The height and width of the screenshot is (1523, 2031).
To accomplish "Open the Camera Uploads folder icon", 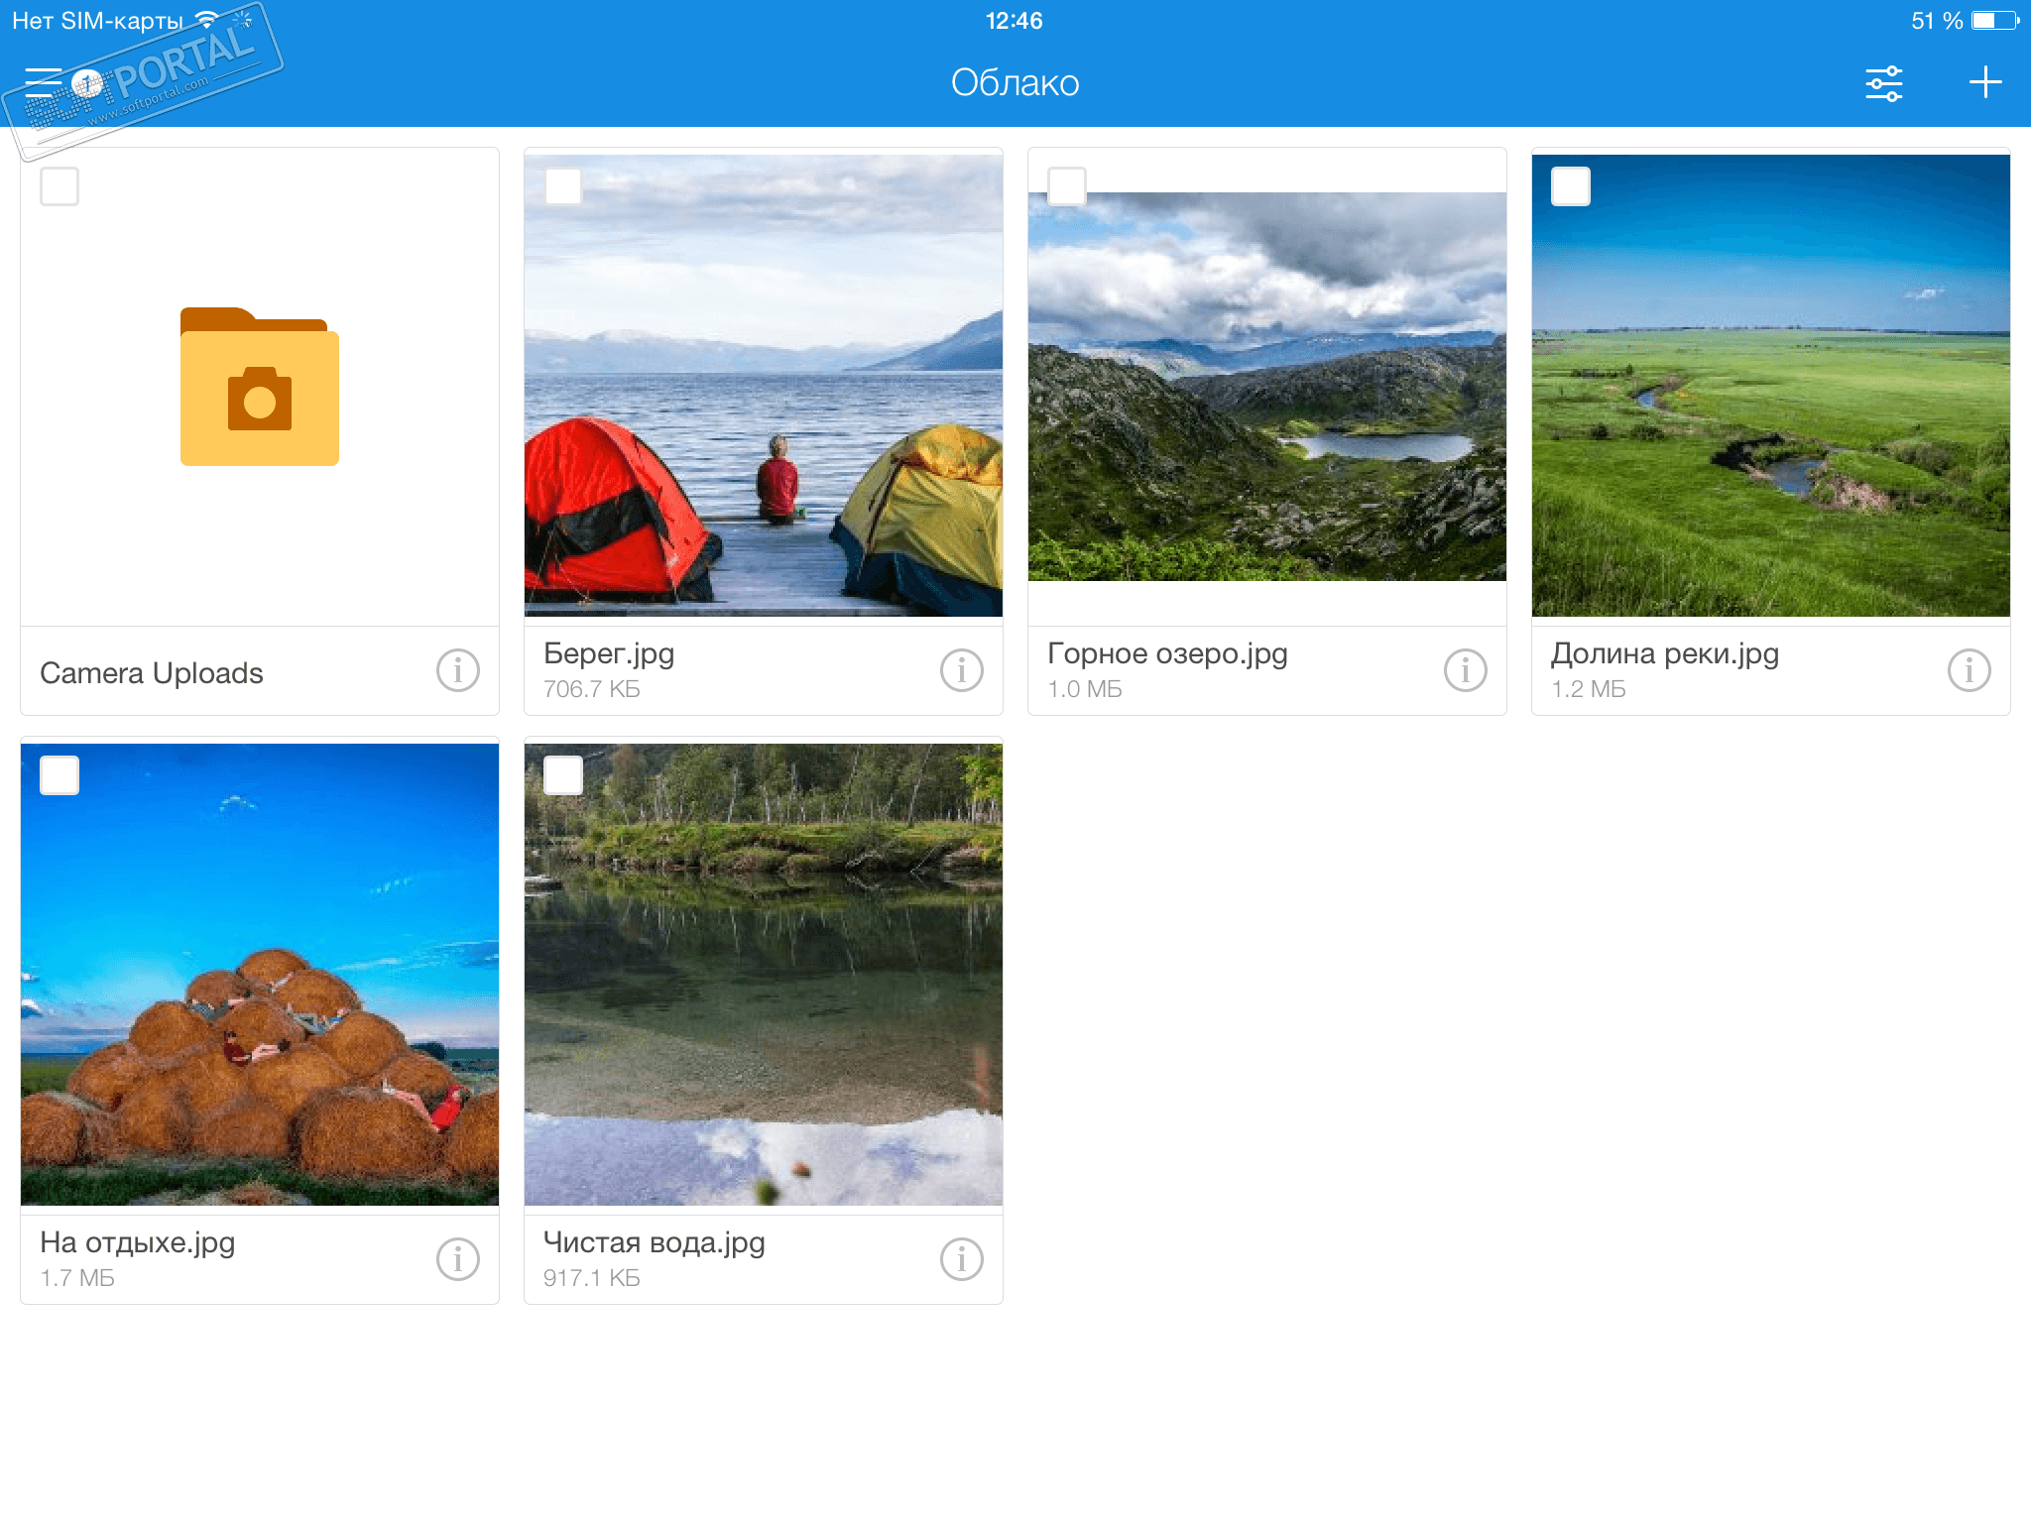I will pos(260,389).
